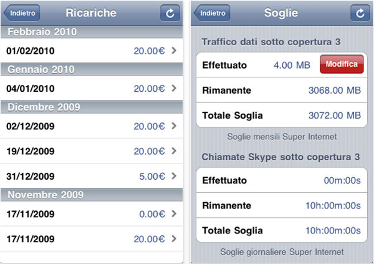Refresh the Soglie screen
Screen dimensions: 374x264
[358, 13]
